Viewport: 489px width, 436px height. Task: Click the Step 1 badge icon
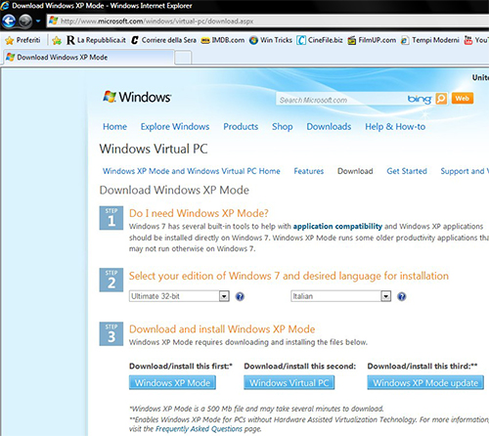pyautogui.click(x=111, y=218)
